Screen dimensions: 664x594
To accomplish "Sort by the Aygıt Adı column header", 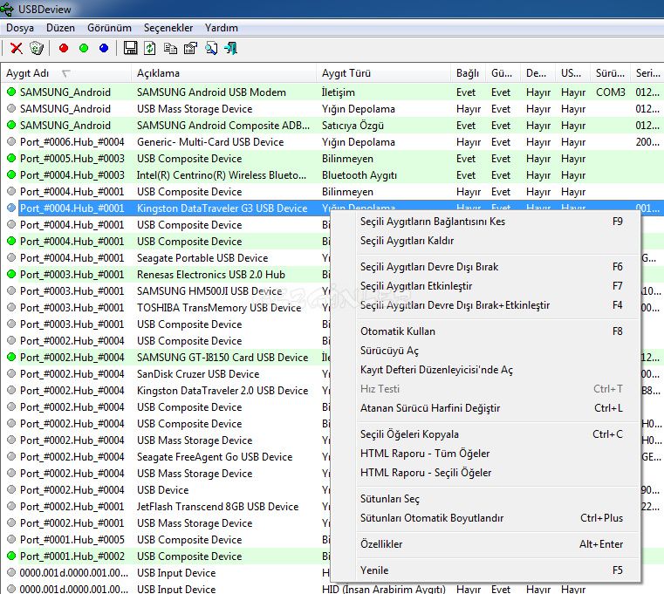I will [x=66, y=73].
